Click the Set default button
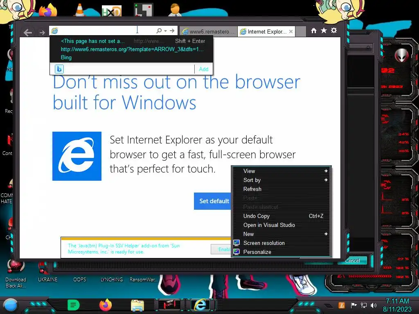The height and width of the screenshot is (314, 419). point(214,201)
